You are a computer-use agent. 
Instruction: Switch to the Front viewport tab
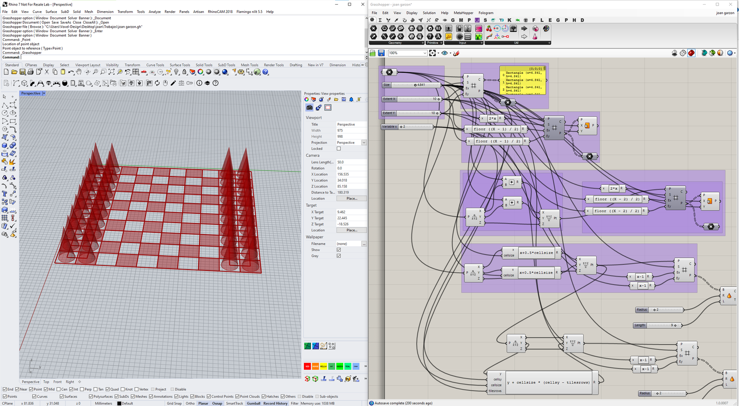pos(57,382)
